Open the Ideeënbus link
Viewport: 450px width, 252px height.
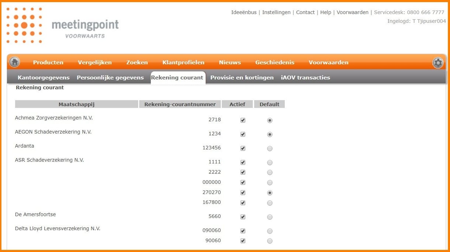click(244, 12)
